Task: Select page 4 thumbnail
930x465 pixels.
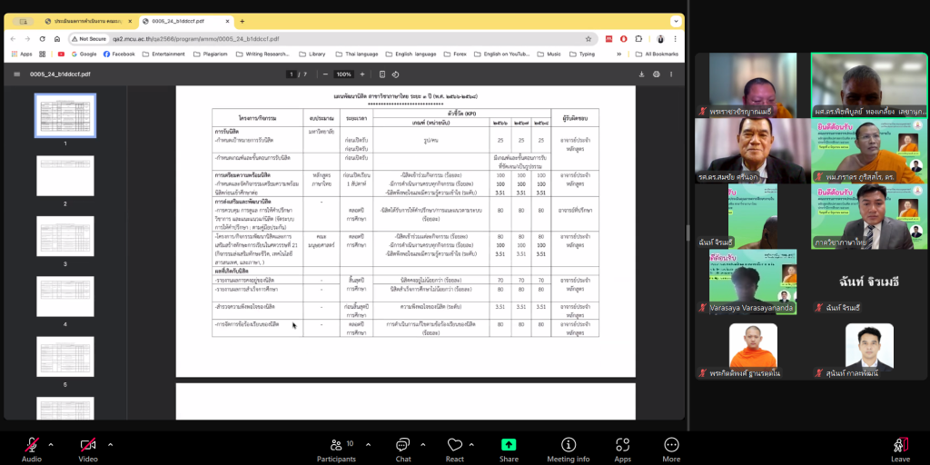Action: point(65,297)
